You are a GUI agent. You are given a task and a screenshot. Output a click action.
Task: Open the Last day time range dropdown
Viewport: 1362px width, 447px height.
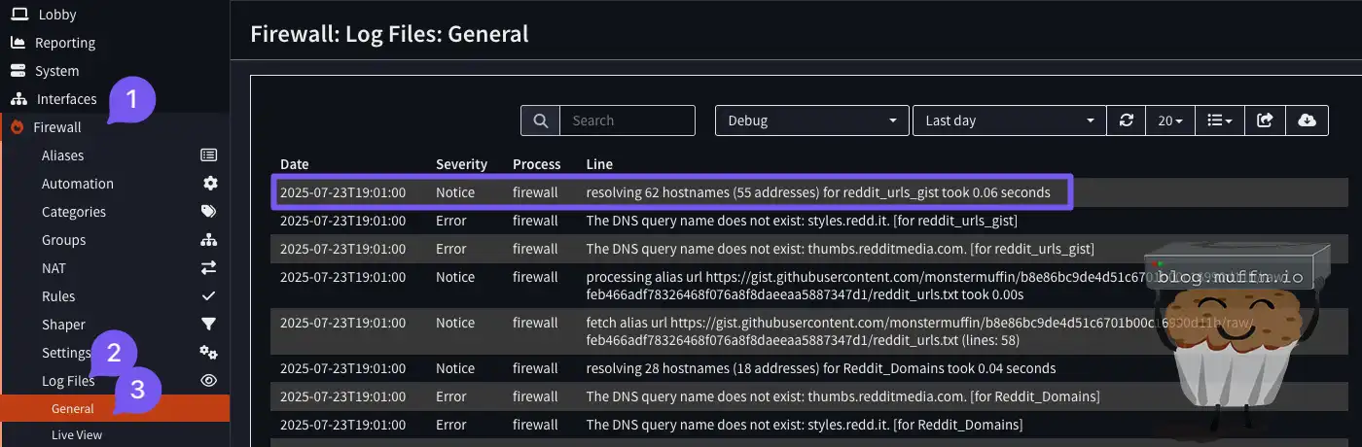point(1009,120)
